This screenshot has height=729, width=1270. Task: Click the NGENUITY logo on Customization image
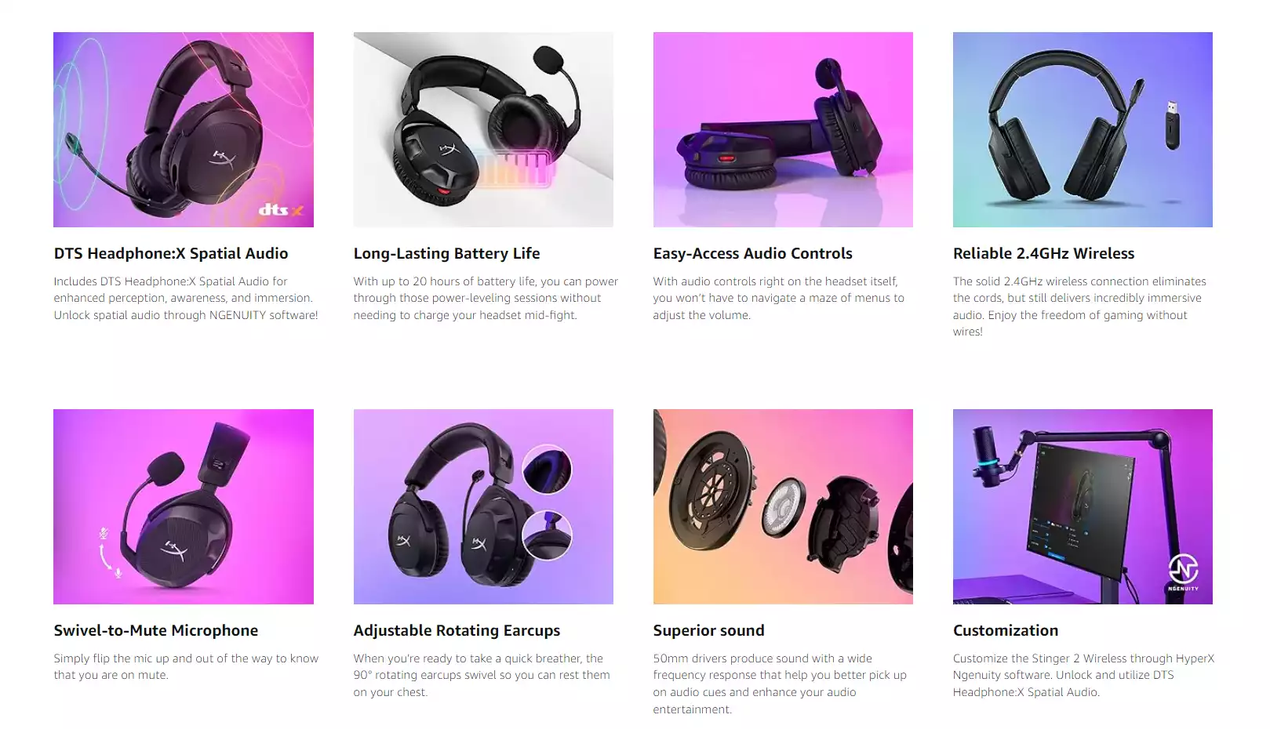click(1183, 572)
